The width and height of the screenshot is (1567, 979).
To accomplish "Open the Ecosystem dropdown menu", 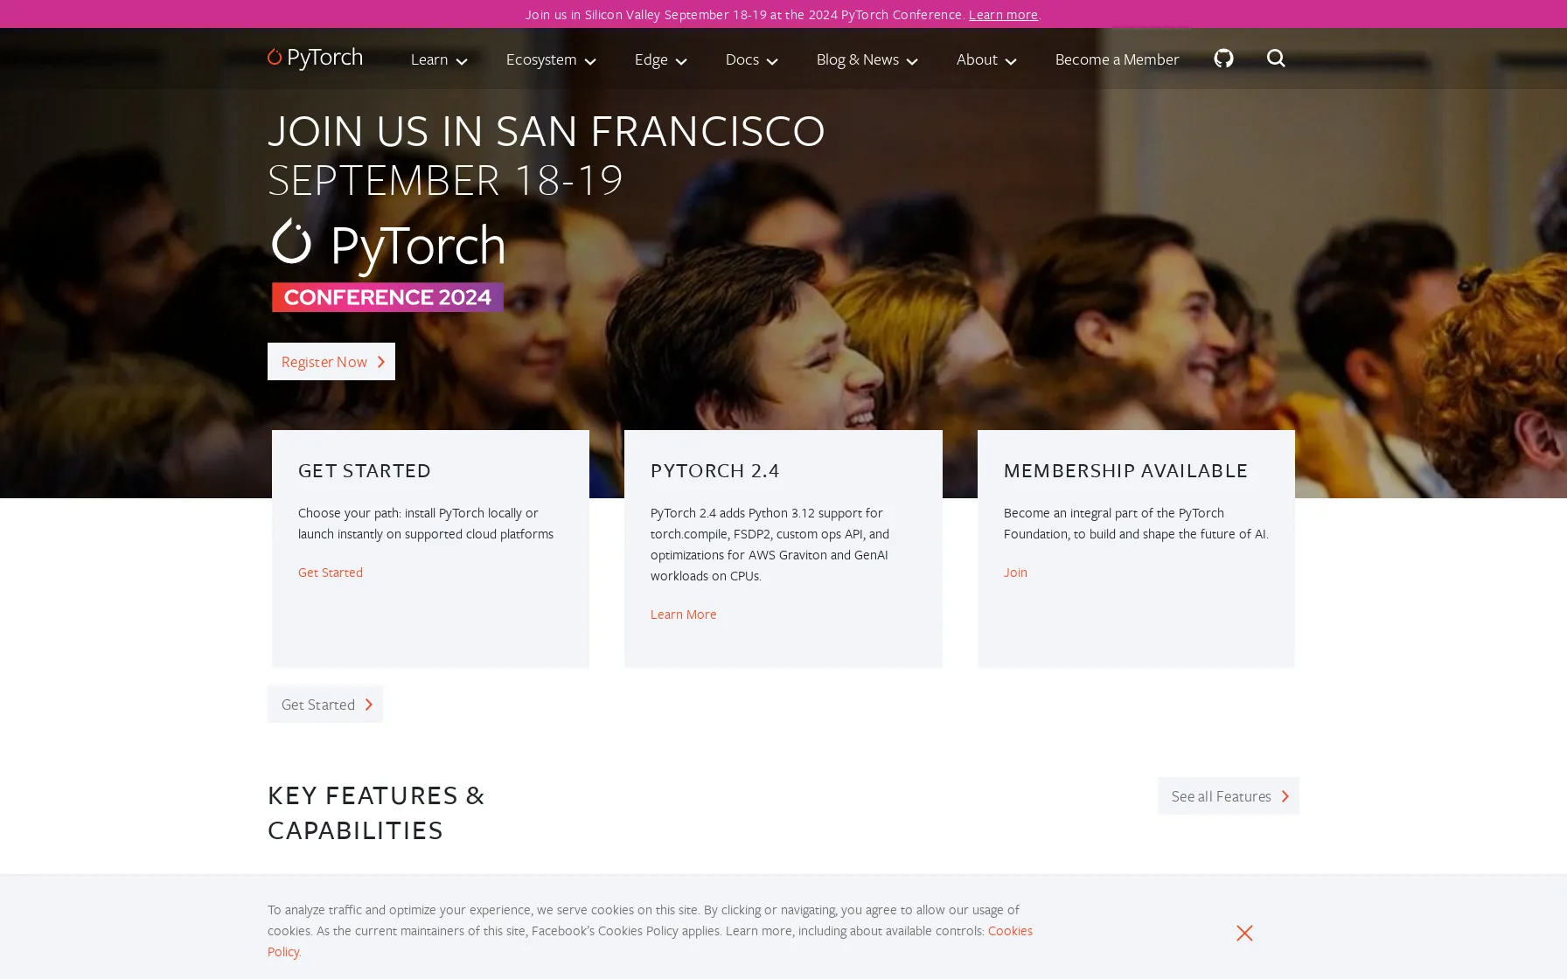I will pyautogui.click(x=551, y=59).
